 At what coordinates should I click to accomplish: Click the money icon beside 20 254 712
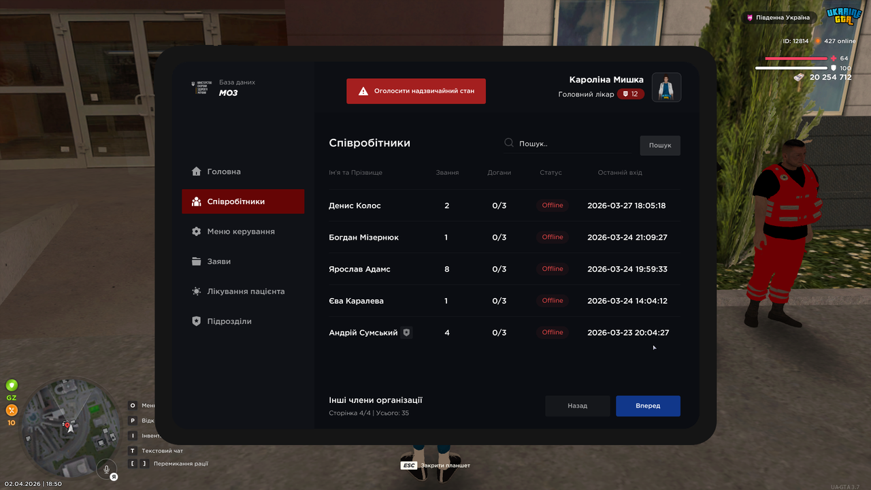tap(799, 78)
